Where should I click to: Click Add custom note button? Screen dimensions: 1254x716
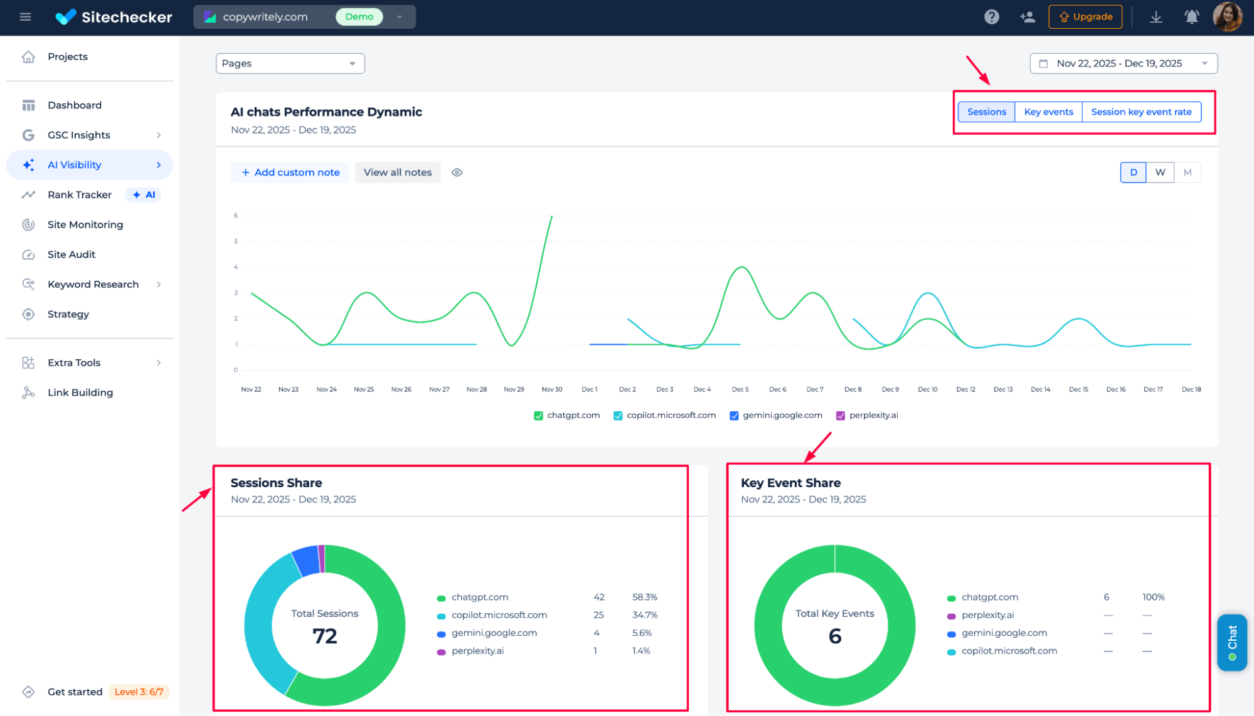pos(290,172)
